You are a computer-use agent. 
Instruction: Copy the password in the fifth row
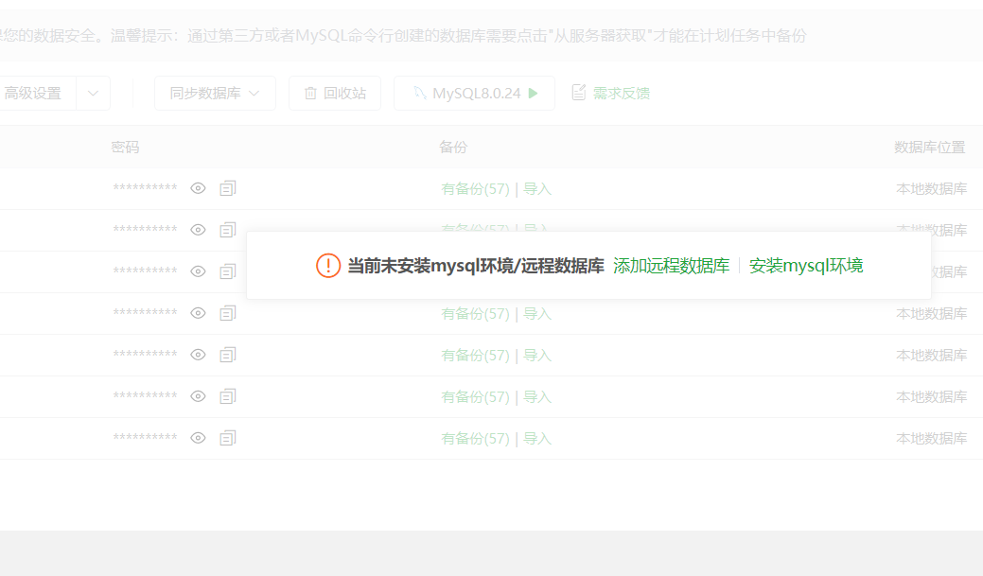click(x=228, y=355)
